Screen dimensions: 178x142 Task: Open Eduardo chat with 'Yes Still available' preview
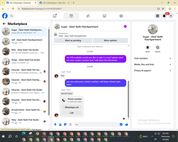(24, 71)
